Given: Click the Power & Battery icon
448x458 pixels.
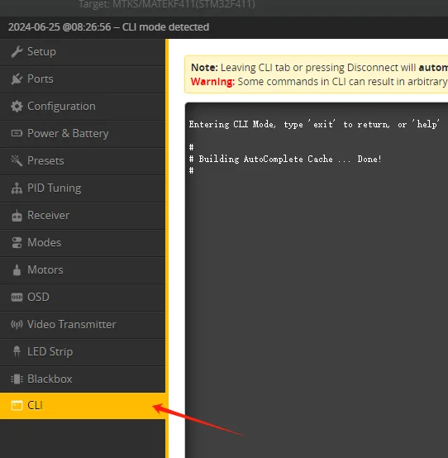Looking at the screenshot, I should [17, 133].
